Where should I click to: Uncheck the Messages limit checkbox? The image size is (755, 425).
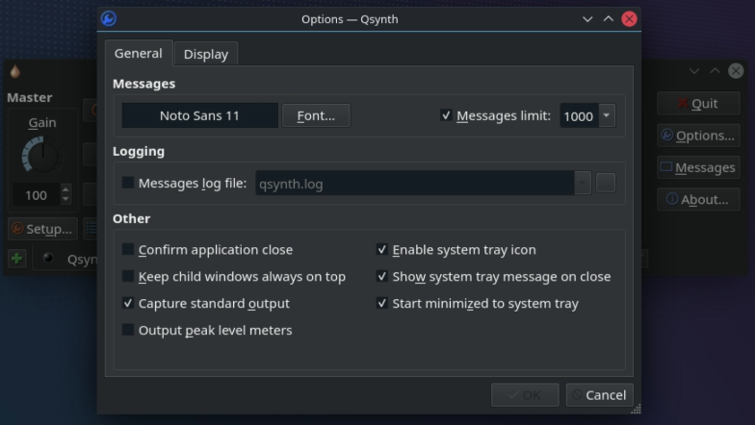446,116
